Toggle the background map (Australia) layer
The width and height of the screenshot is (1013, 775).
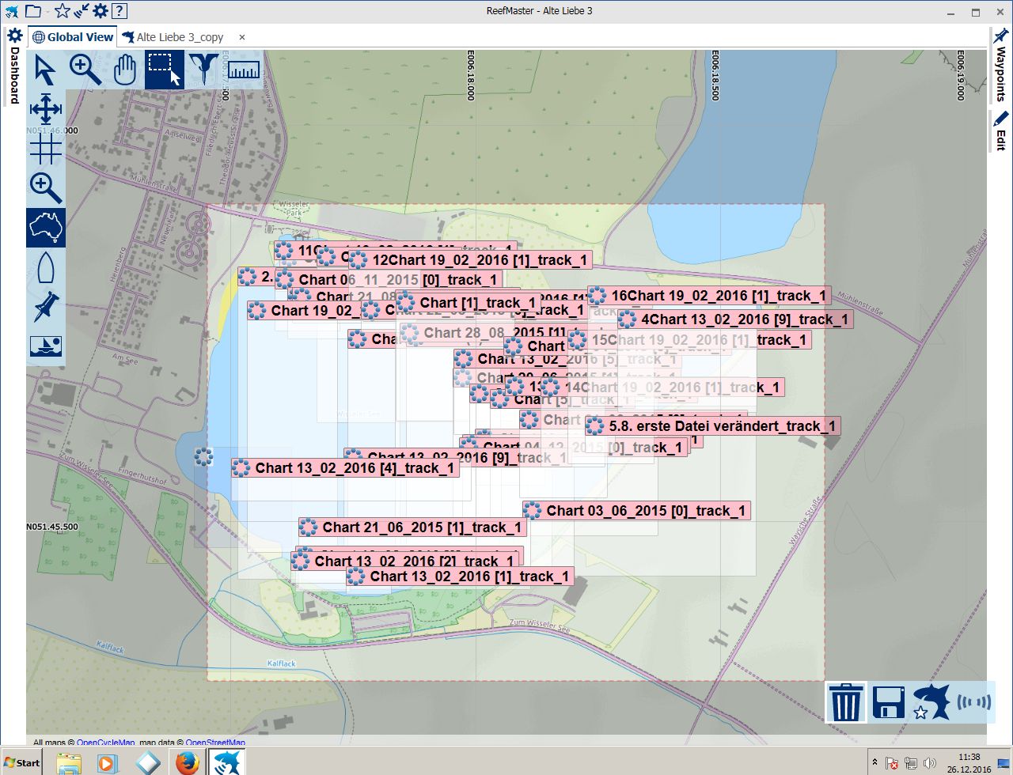[46, 228]
